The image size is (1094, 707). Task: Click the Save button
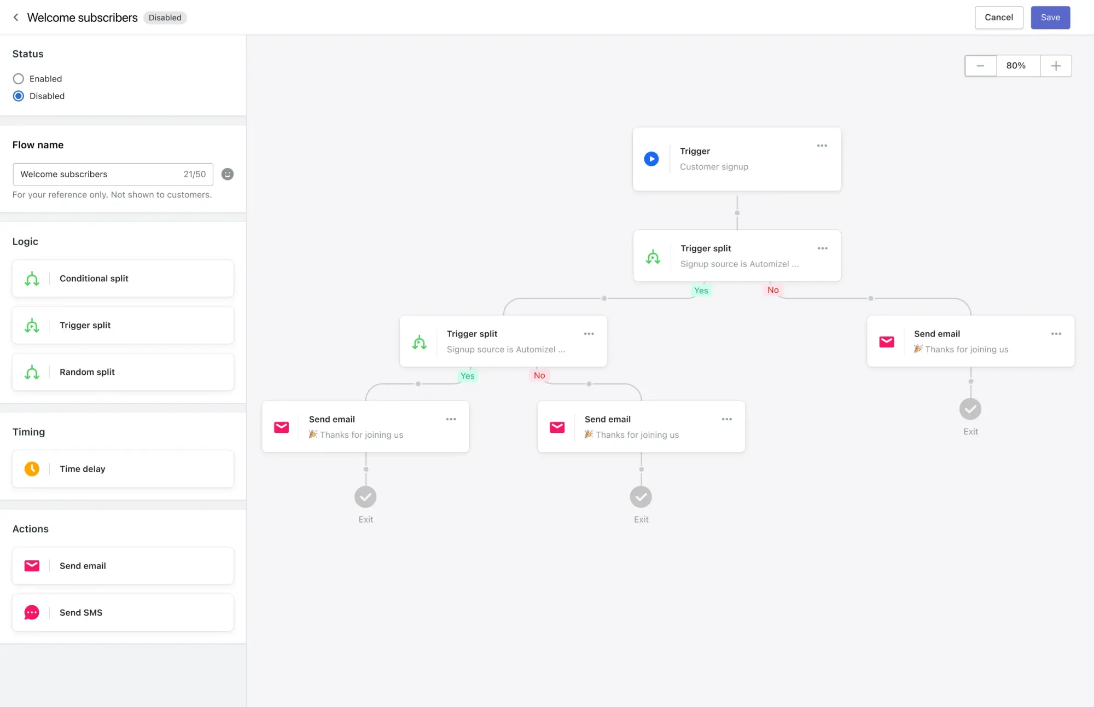[x=1050, y=18]
